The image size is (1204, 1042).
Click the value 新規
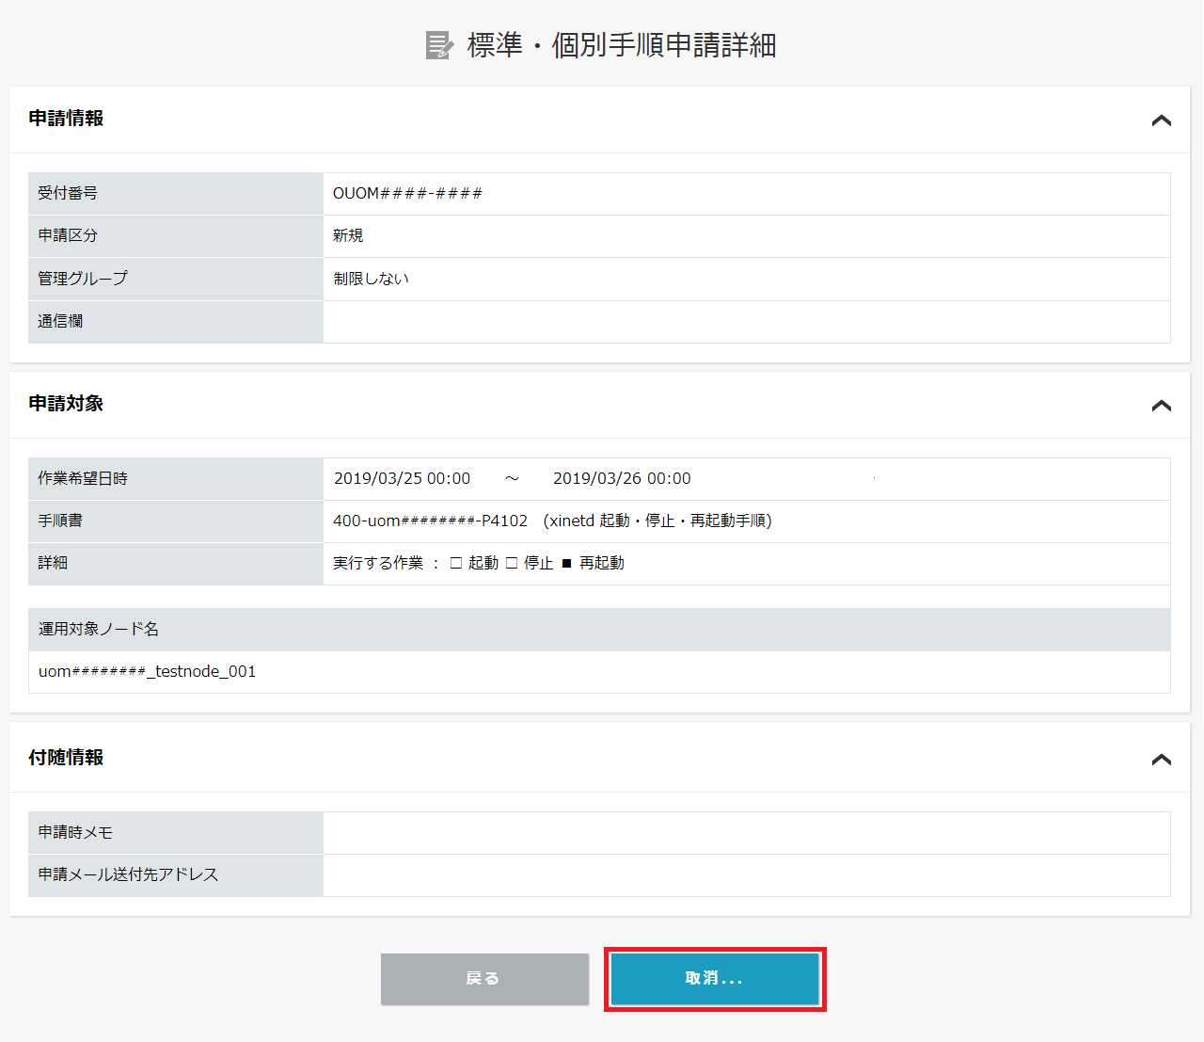348,235
